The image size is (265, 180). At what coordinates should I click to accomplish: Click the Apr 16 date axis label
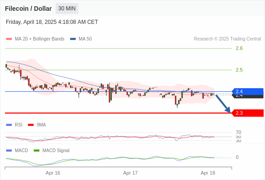53,173
